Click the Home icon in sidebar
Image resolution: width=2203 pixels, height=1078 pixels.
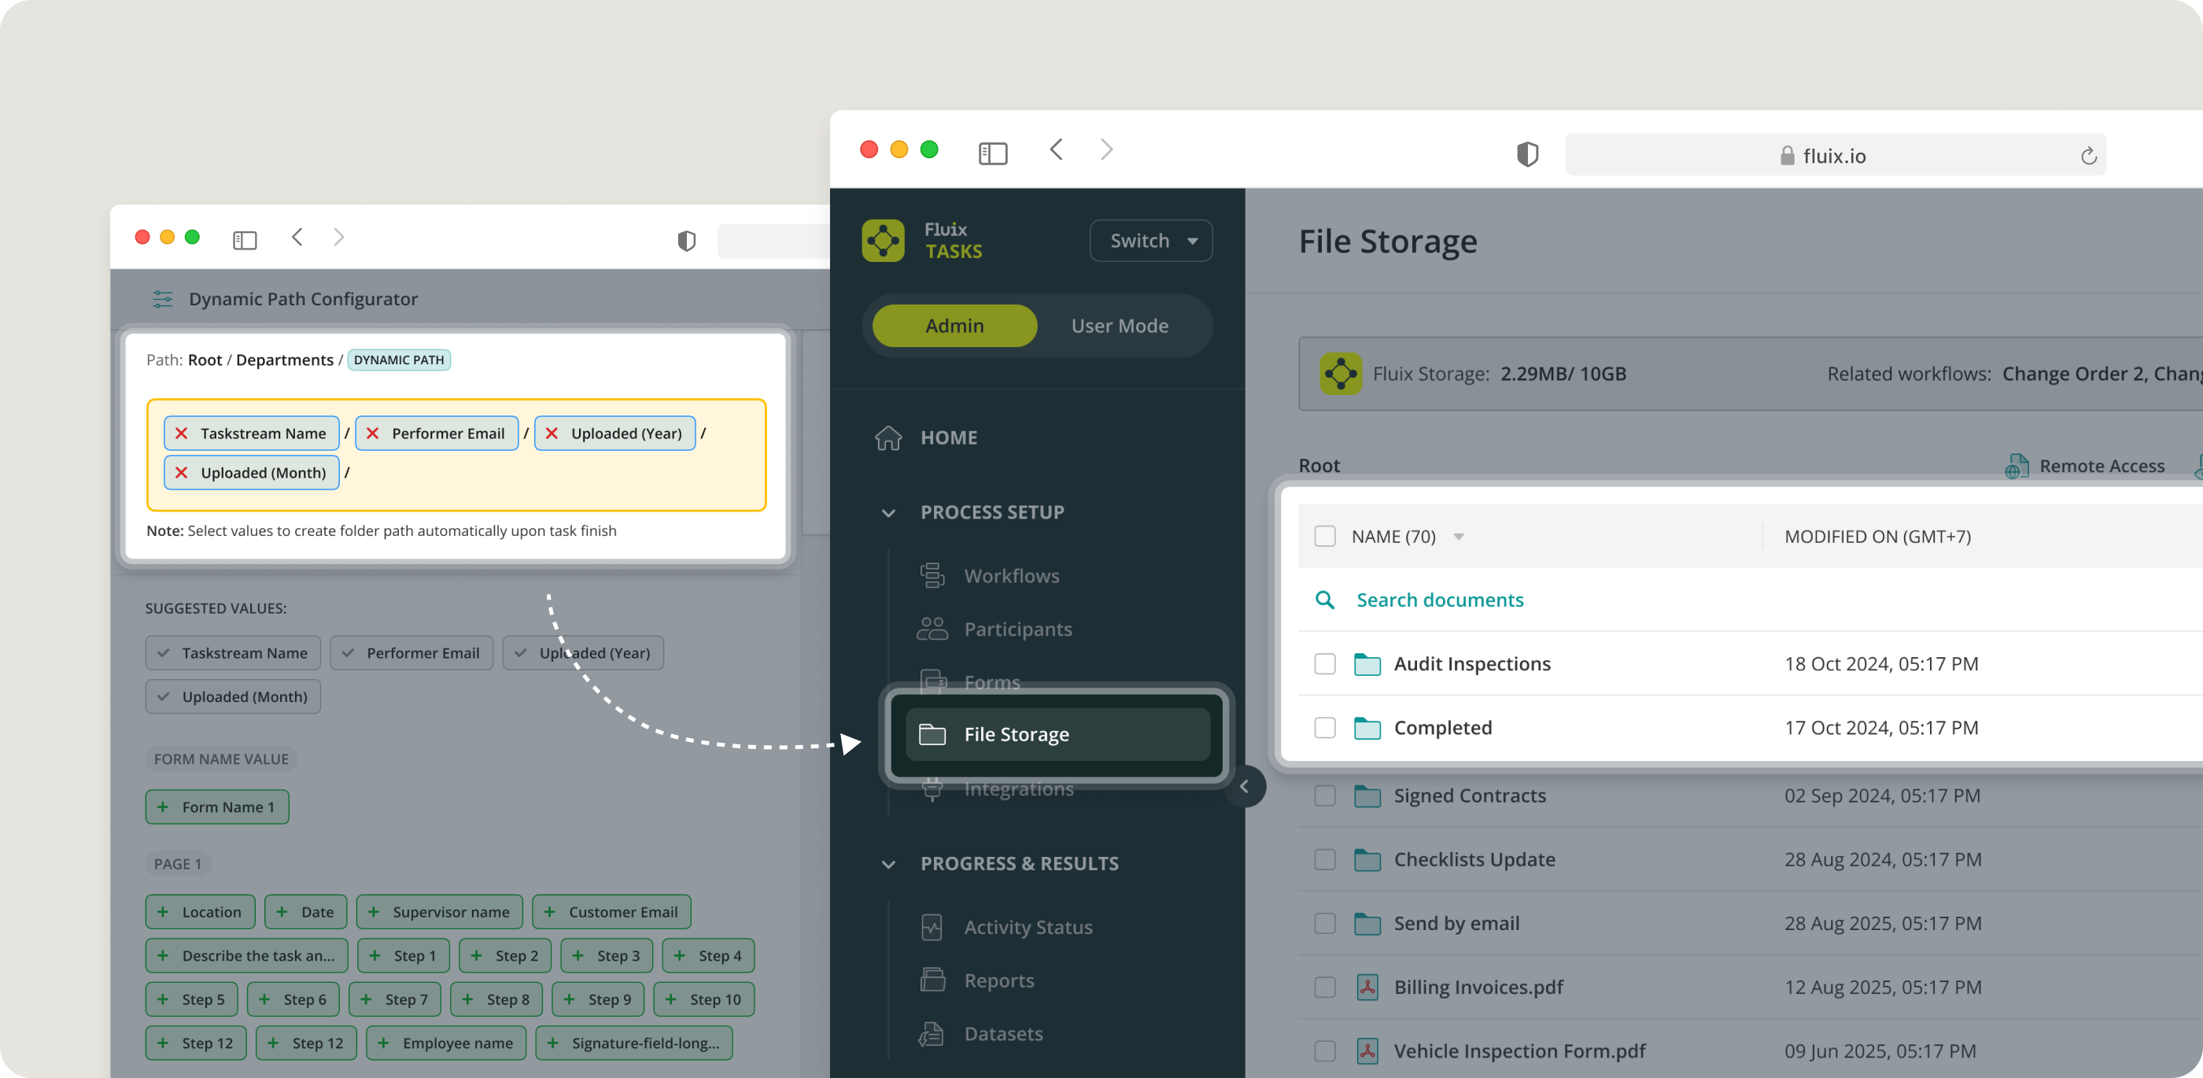pos(887,437)
